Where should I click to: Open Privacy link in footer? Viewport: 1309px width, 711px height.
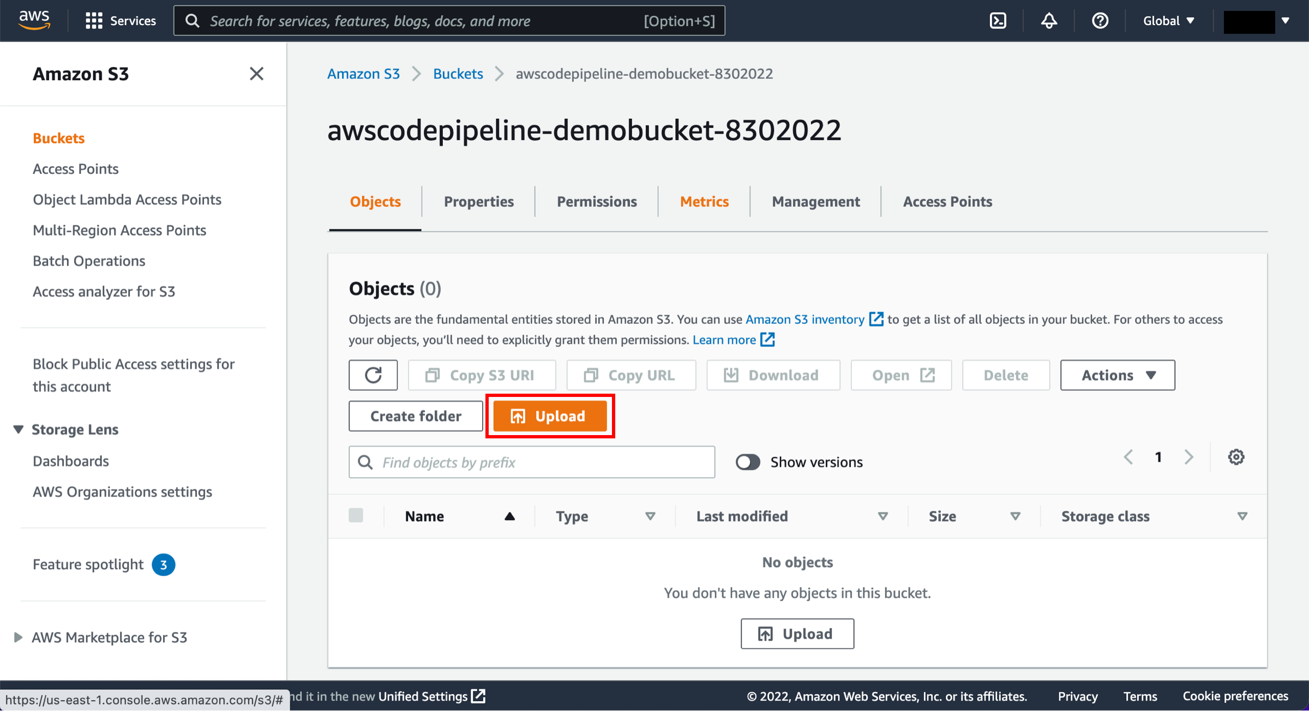[x=1078, y=696]
